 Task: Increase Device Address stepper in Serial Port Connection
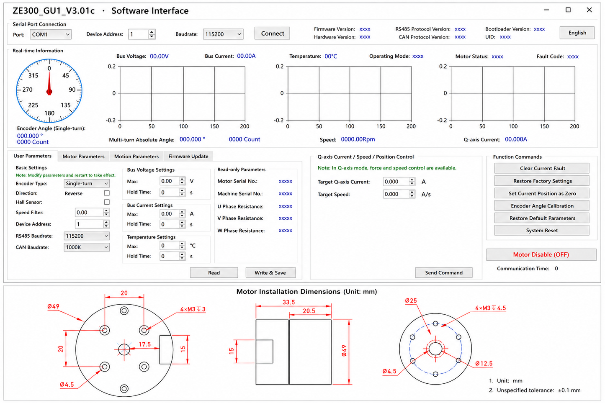pos(152,32)
